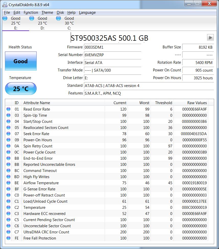The image size is (219, 249).
Task: Open the Function menu
Action: coord(31,13)
